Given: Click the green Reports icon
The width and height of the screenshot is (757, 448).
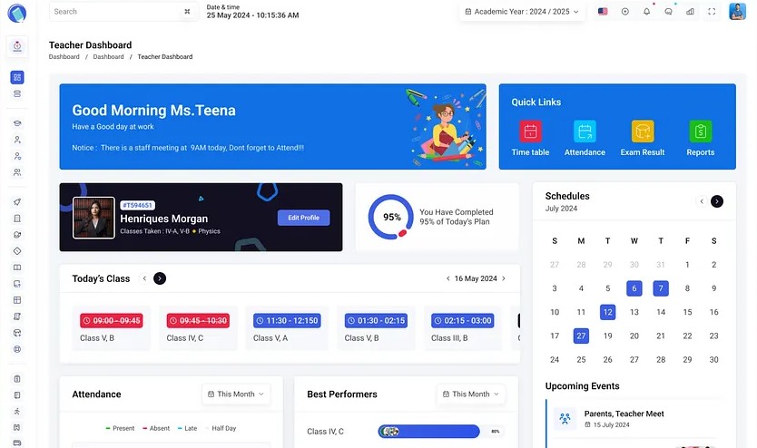Looking at the screenshot, I should (700, 131).
